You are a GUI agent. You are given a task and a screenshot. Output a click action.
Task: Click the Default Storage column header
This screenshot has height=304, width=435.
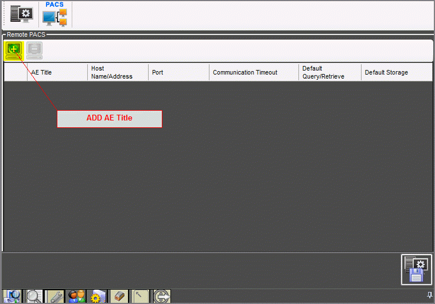click(396, 72)
